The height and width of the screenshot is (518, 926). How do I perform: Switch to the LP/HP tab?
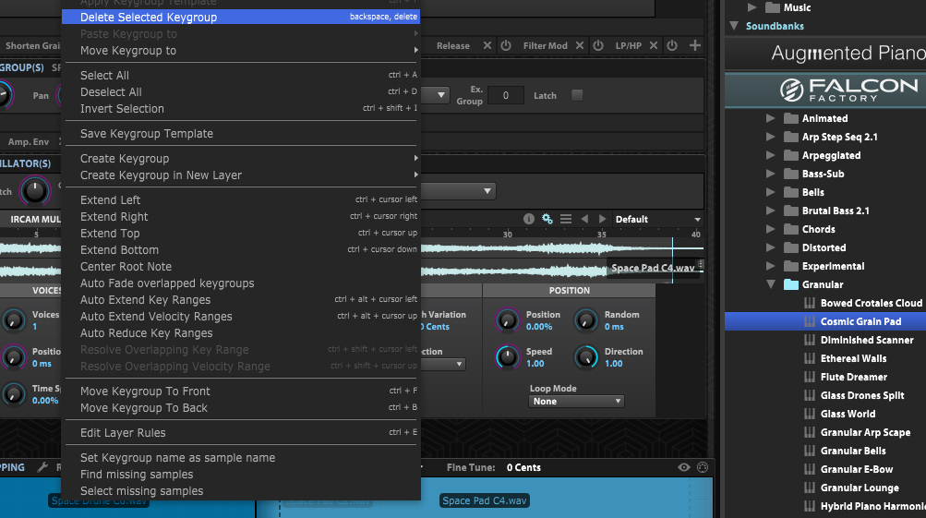[629, 45]
